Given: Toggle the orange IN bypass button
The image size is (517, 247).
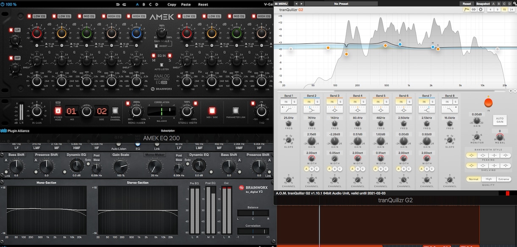Looking at the screenshot, I should click(x=488, y=103).
